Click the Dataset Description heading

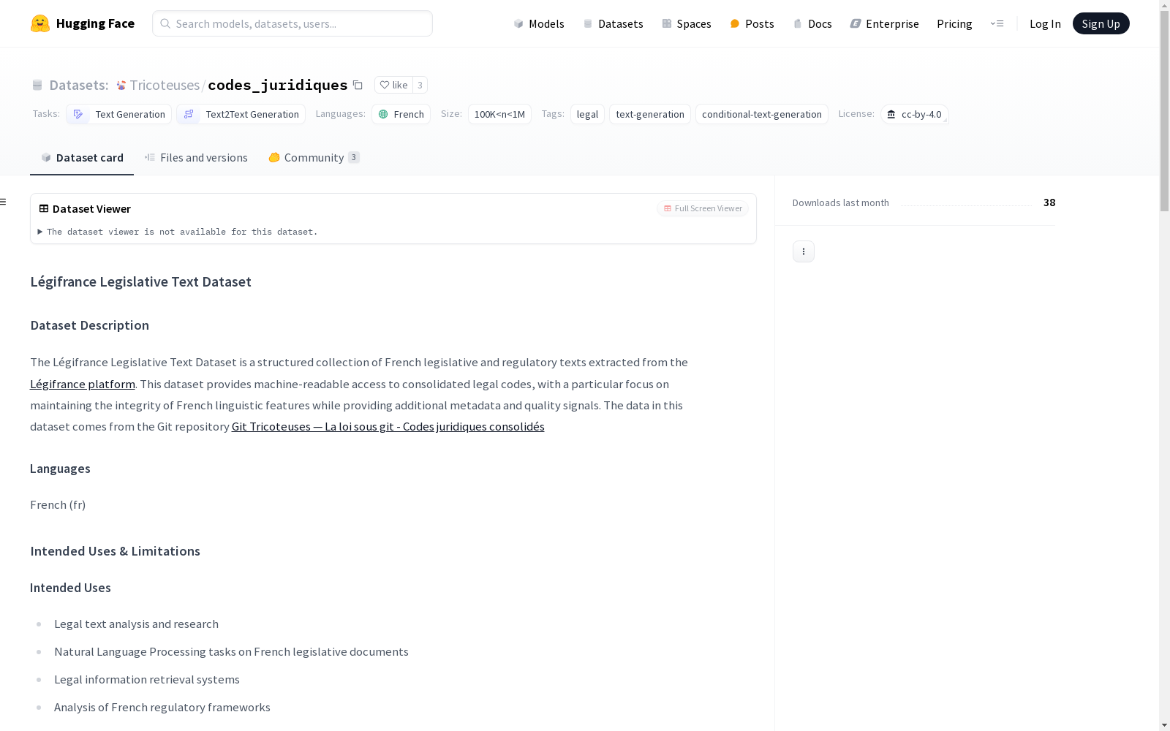89,325
